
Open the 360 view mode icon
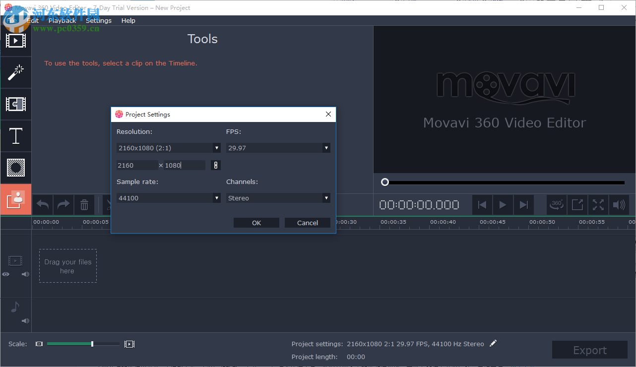[x=556, y=204]
